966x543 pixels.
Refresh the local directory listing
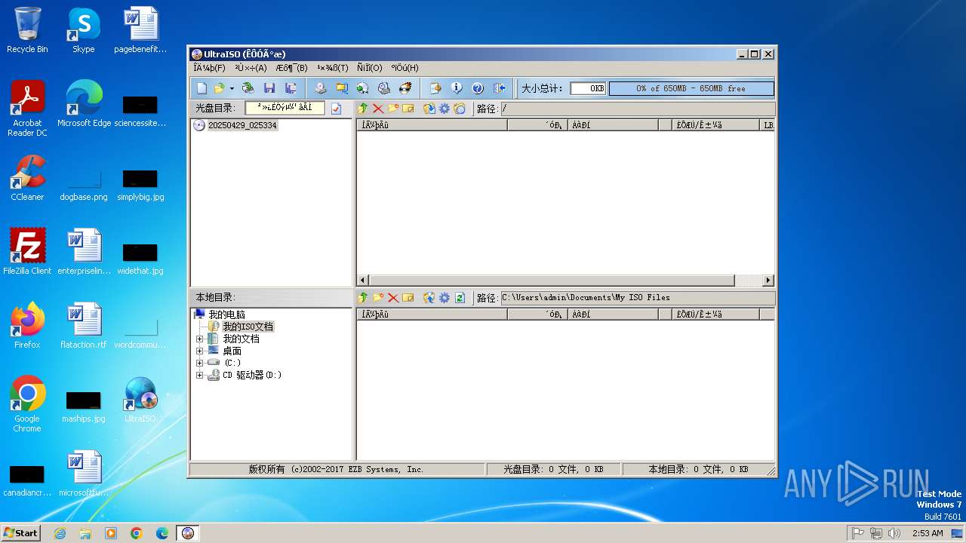click(x=460, y=298)
